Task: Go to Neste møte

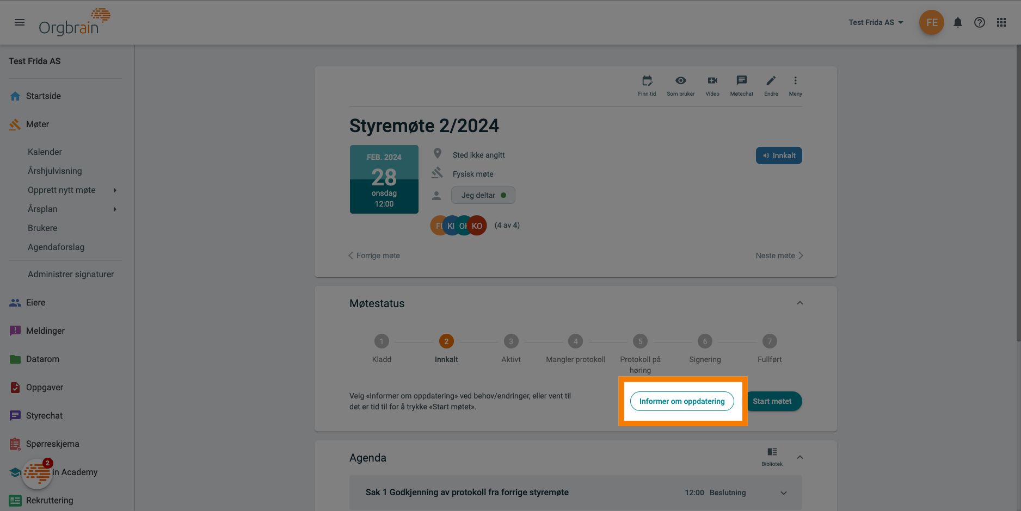Action: 779,255
